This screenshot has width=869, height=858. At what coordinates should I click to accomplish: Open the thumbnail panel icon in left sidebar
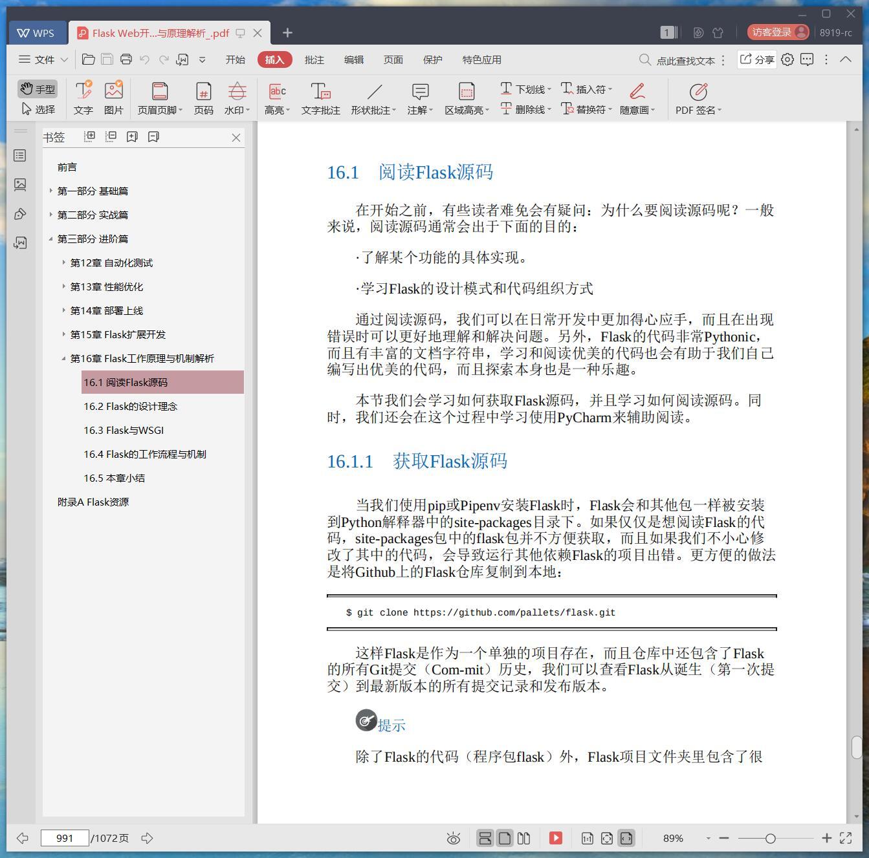(20, 184)
